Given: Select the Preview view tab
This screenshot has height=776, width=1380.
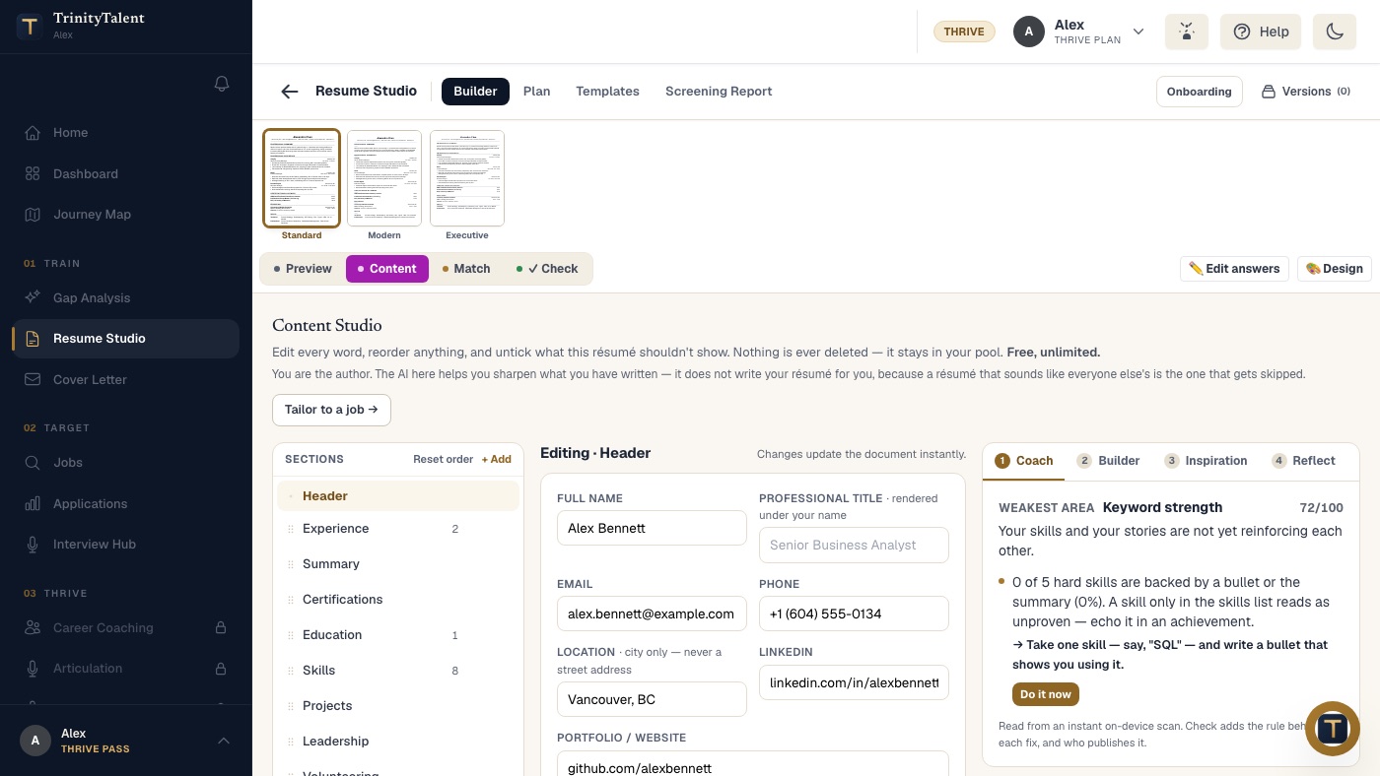Looking at the screenshot, I should [x=303, y=269].
